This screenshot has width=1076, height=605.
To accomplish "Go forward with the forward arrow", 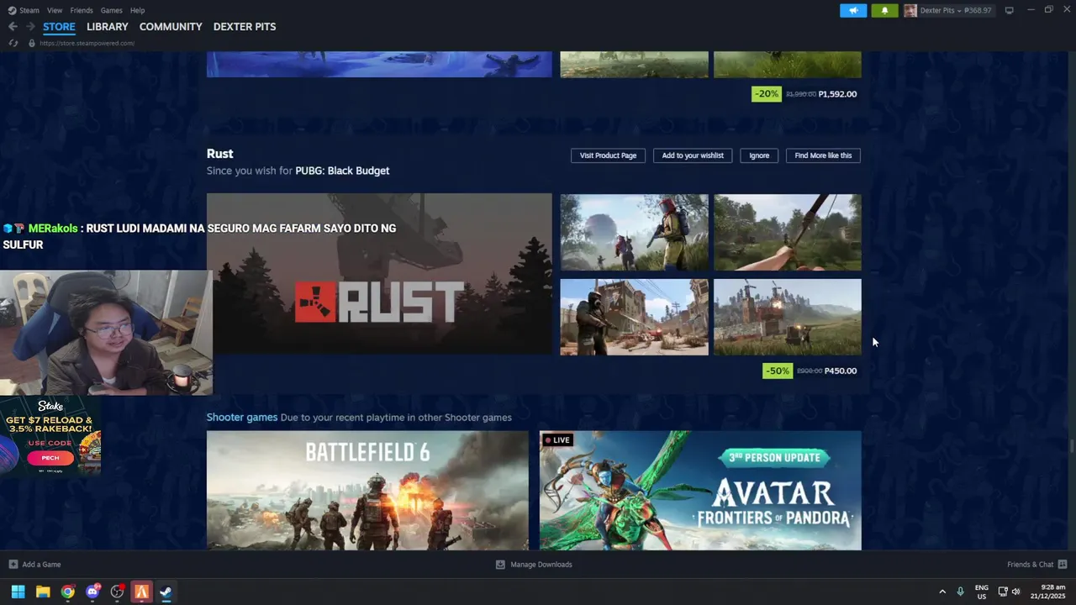I will [x=30, y=27].
